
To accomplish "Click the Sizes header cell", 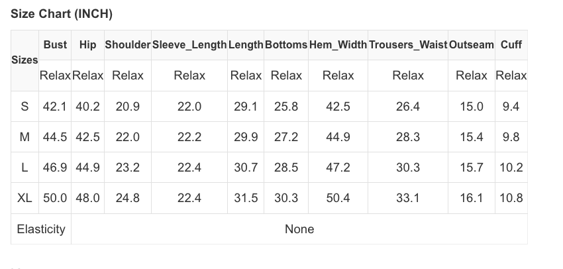I will [x=25, y=60].
